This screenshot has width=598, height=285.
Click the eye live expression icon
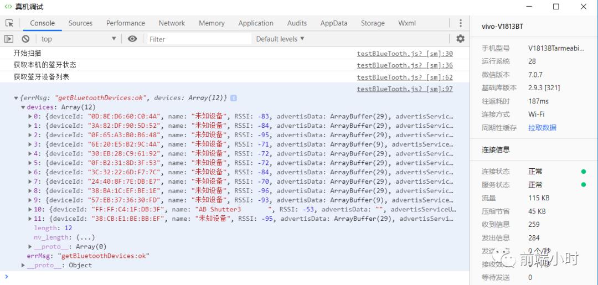pos(132,39)
